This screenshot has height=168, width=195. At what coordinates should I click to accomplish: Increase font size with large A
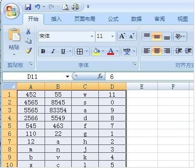pyautogui.click(x=122, y=36)
